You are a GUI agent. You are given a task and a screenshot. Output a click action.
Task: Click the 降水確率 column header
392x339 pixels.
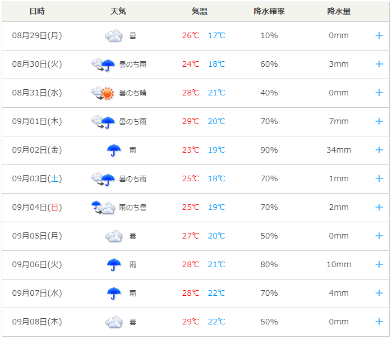[x=269, y=11]
